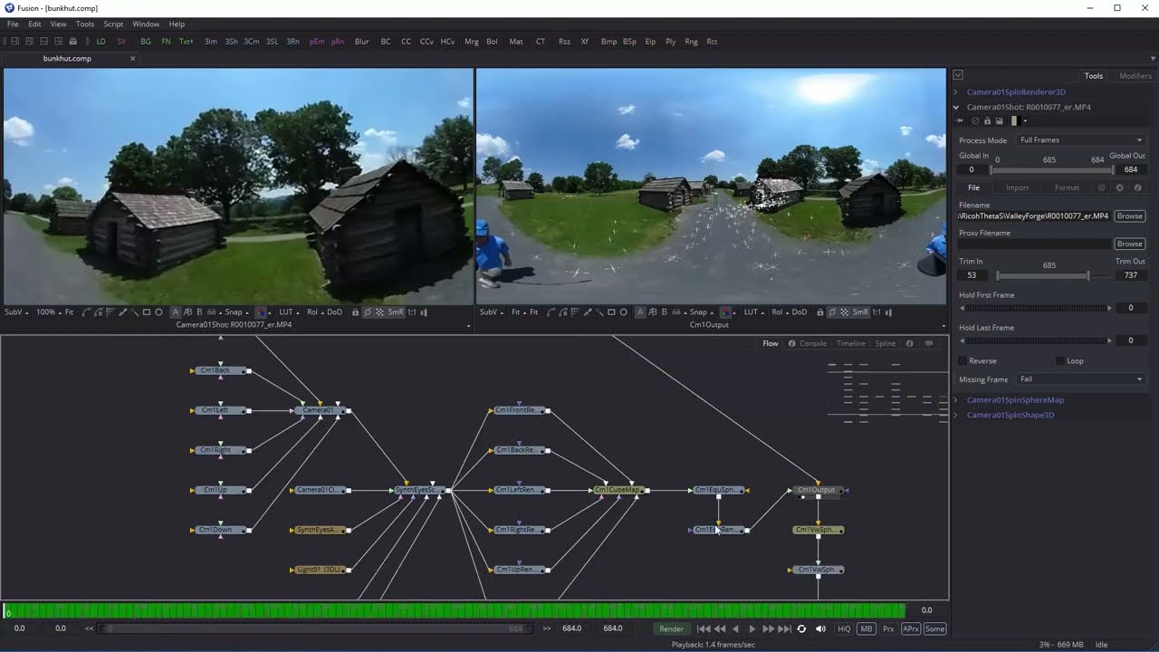
Task: Add an Xf transform tool
Action: tap(585, 42)
